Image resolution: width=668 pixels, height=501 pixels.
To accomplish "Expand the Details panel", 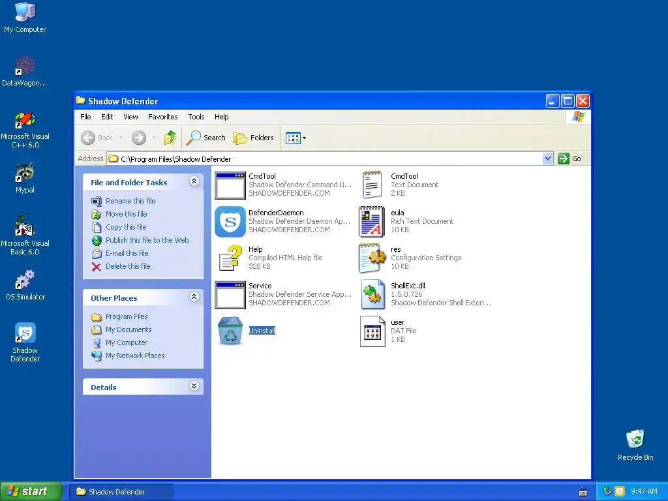I will [194, 386].
